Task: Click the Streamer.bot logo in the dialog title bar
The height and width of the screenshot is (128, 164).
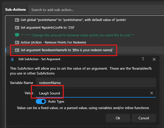Action: coord(12,59)
